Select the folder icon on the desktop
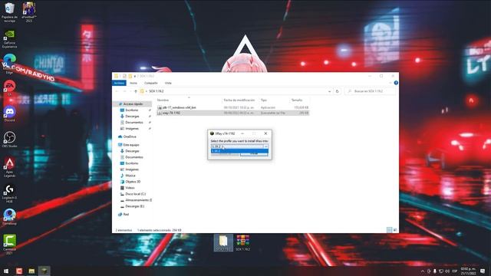Image resolution: width=491 pixels, height=276 pixels. coord(223,243)
